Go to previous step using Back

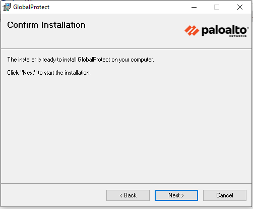[128, 195]
